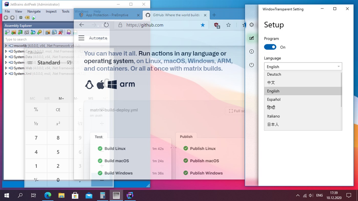Open settings gear in WindowTransparent sidebar

pyautogui.click(x=252, y=25)
